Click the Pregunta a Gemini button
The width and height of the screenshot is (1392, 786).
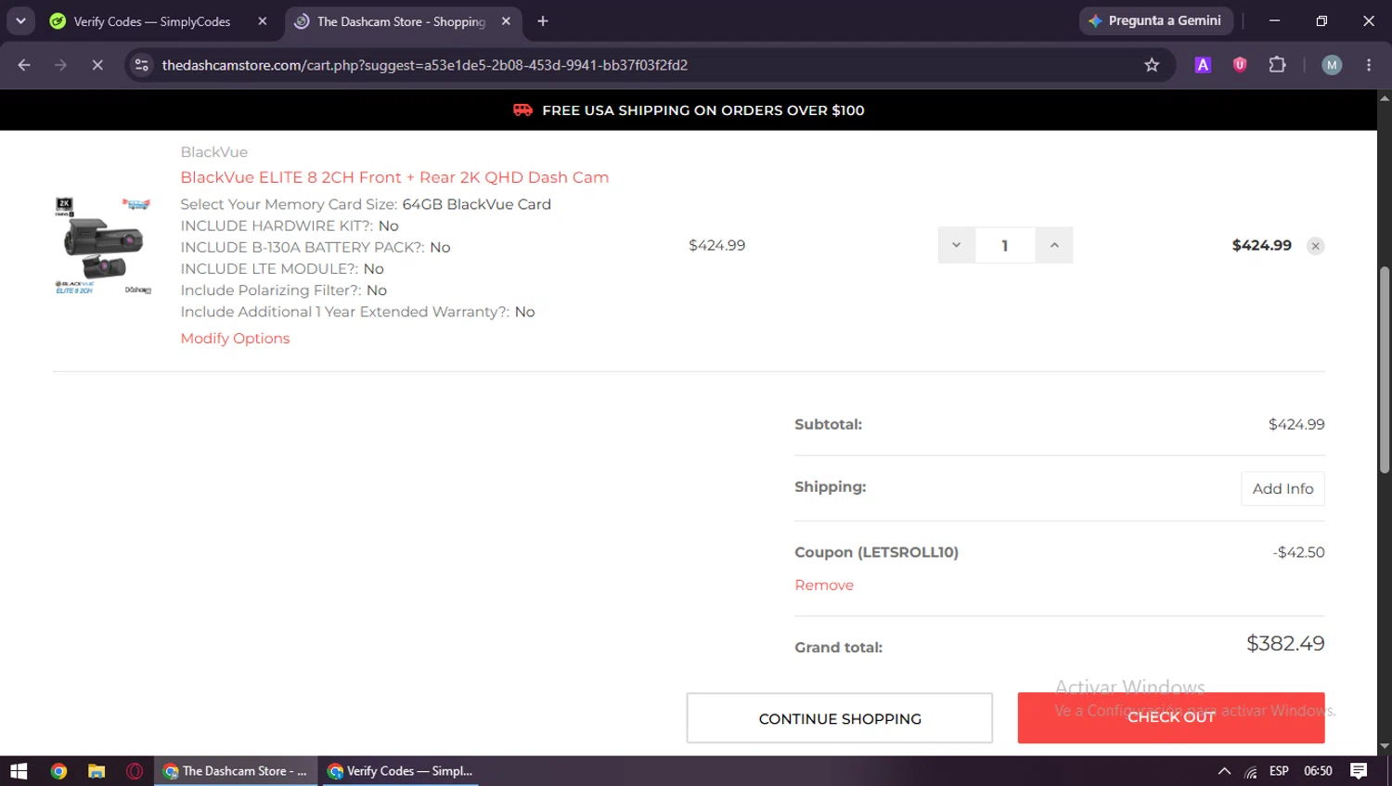point(1155,20)
